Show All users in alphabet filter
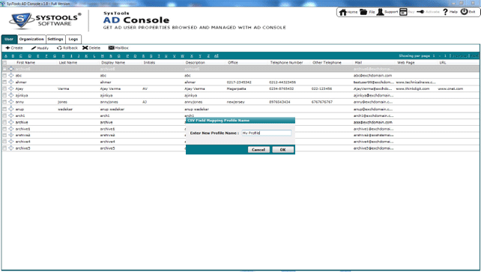This screenshot has height=272, width=481. pyautogui.click(x=217, y=55)
